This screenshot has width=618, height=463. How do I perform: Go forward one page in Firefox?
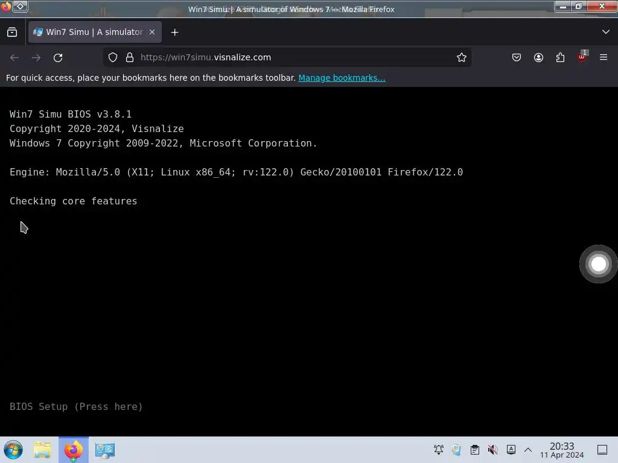click(36, 57)
